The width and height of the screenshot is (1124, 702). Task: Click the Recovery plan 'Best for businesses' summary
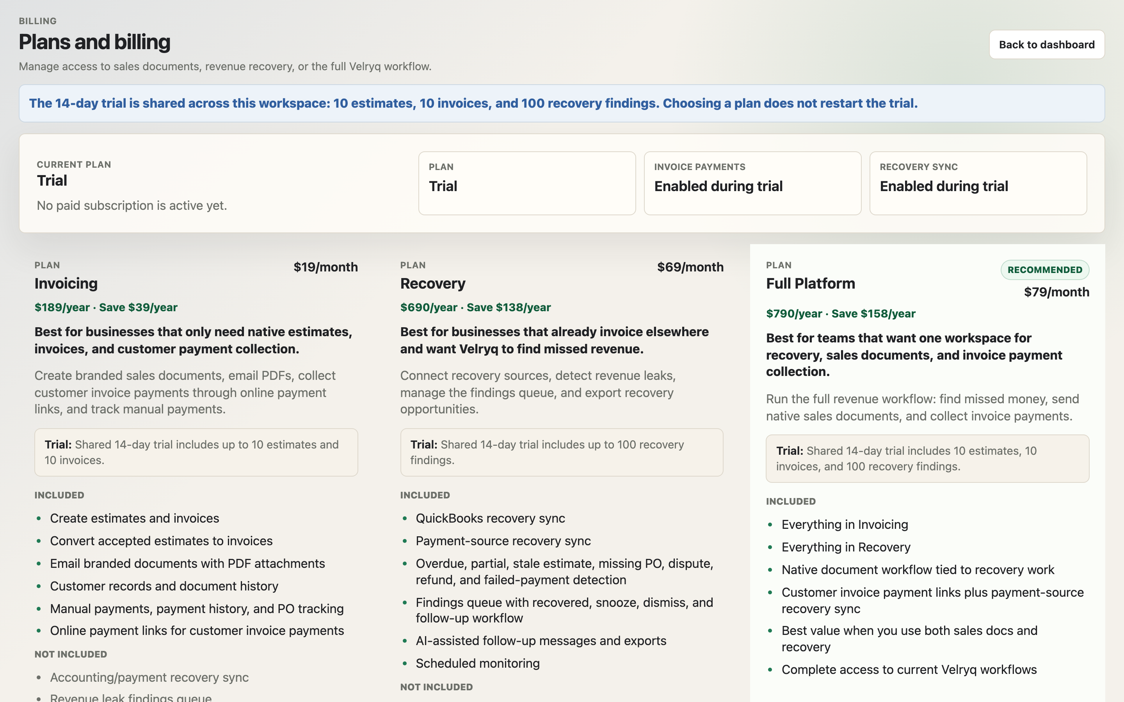tap(555, 340)
